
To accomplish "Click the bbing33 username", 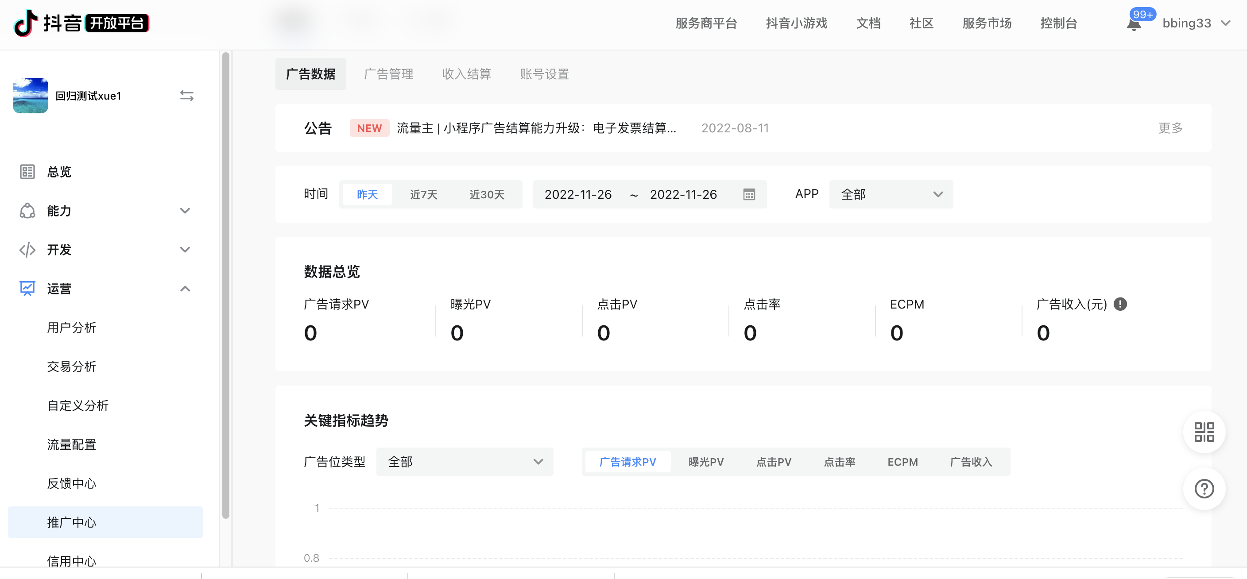I will (1186, 23).
